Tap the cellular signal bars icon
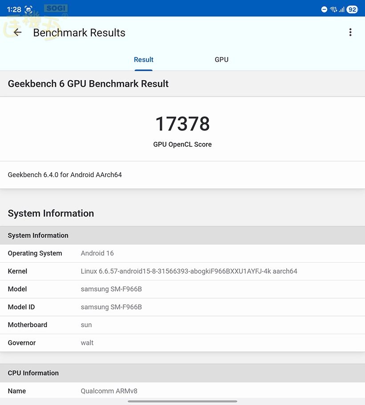The image size is (365, 405). (x=341, y=9)
